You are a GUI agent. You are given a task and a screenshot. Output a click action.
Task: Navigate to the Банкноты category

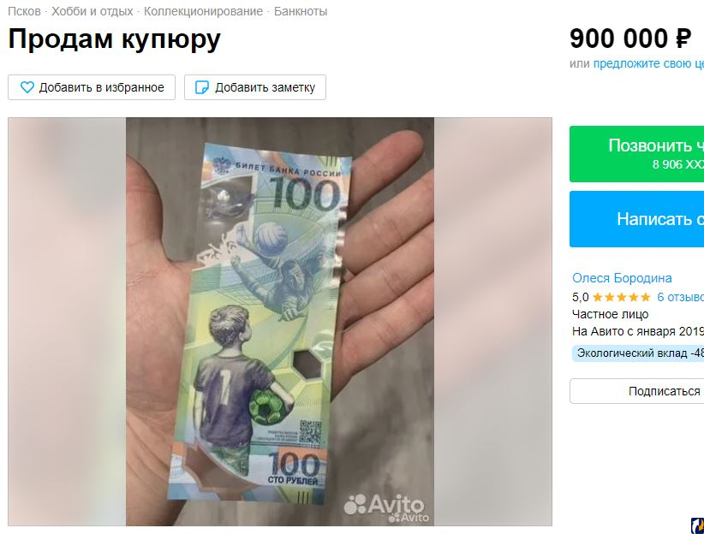301,11
